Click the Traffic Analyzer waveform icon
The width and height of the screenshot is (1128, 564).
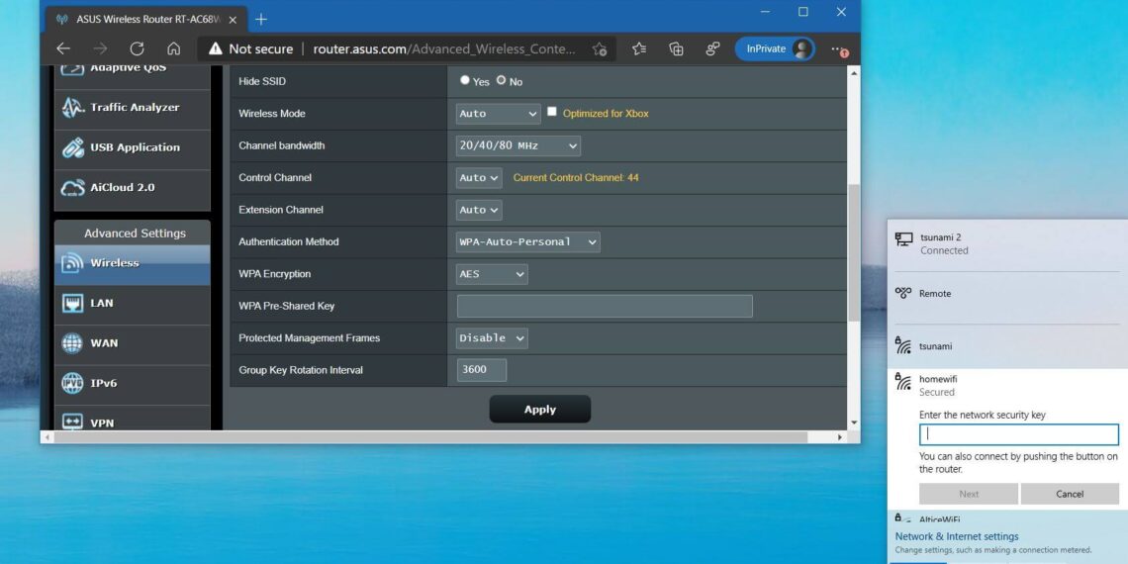pos(72,108)
